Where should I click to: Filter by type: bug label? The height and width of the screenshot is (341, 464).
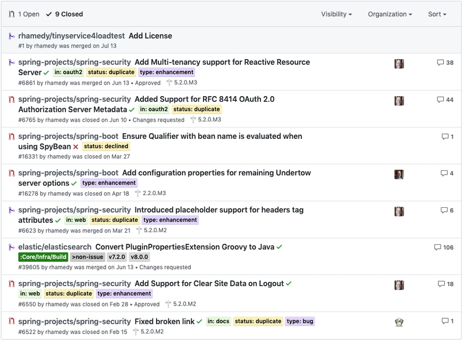tap(300, 321)
